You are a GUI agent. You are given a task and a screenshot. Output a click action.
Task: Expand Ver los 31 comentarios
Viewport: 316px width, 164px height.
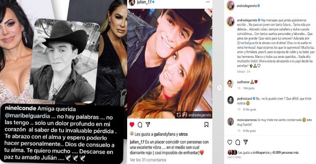tap(148, 160)
